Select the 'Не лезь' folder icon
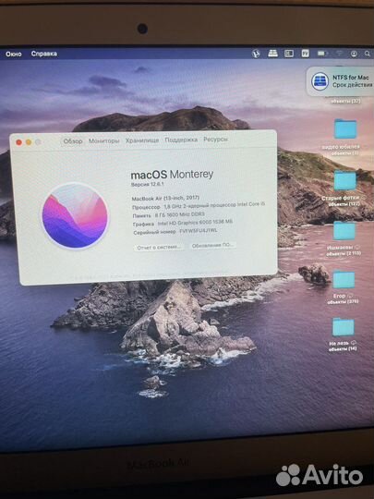This screenshot has width=374, height=499. click(344, 327)
